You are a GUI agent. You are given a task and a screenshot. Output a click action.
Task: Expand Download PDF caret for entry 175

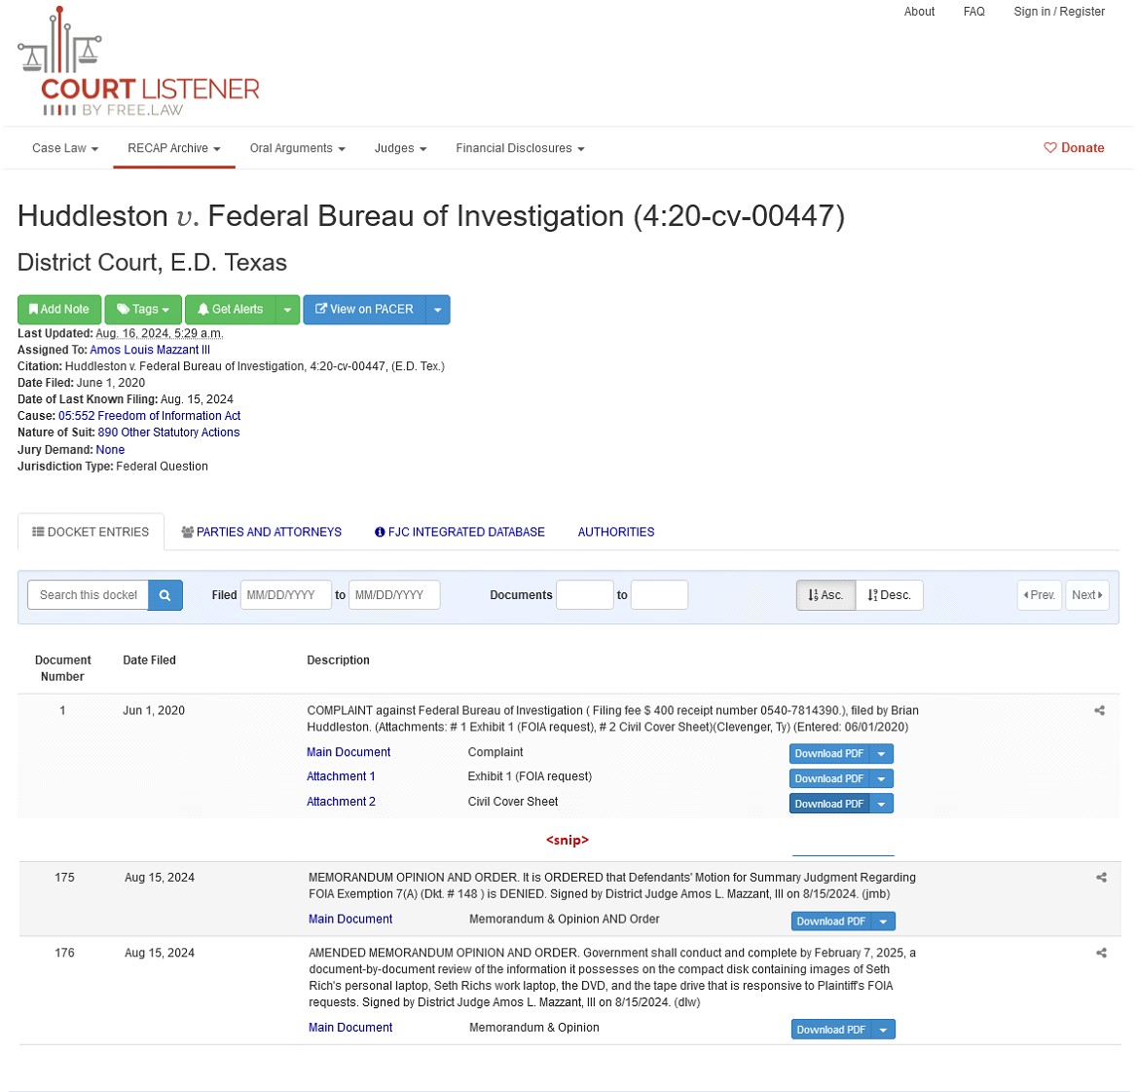[x=883, y=922]
